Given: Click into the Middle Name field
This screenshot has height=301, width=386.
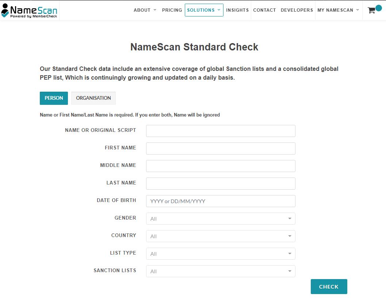Looking at the screenshot, I should [221, 166].
